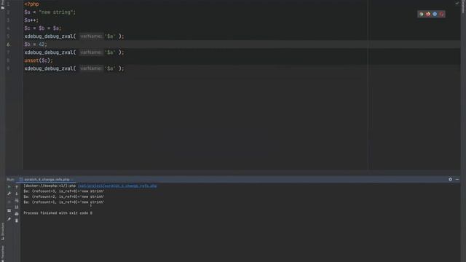This screenshot has width=466, height=262.
Task: Click the '<?php' opening tag
Action: point(31,4)
